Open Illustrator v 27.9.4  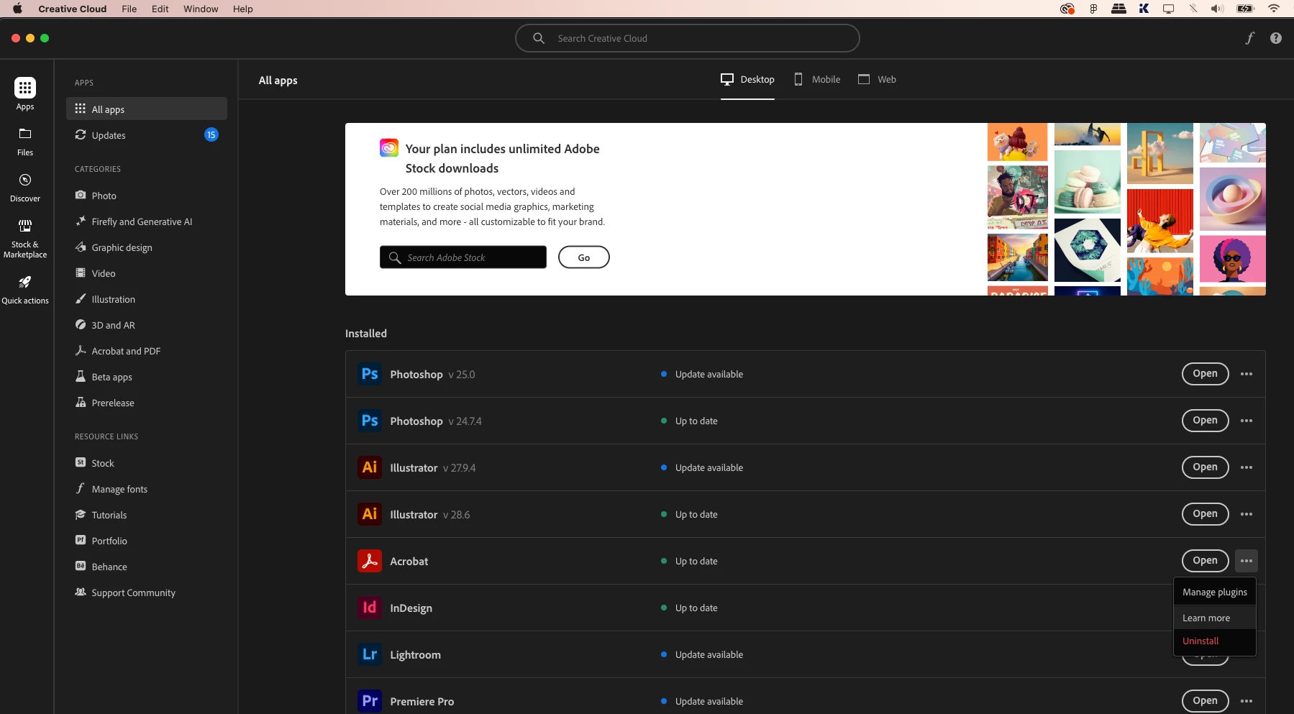pyautogui.click(x=1206, y=467)
